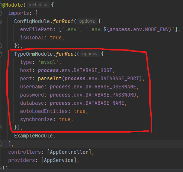Click the TypeOrmModule identifier
The height and width of the screenshot is (172, 183).
(33, 54)
